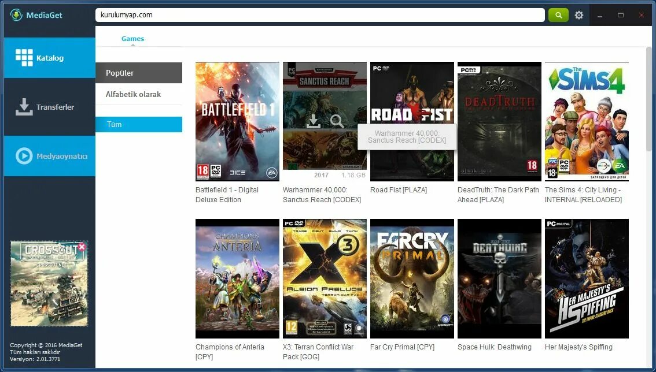The height and width of the screenshot is (372, 656).
Task: Open the Katalog section label
Action: [50, 58]
